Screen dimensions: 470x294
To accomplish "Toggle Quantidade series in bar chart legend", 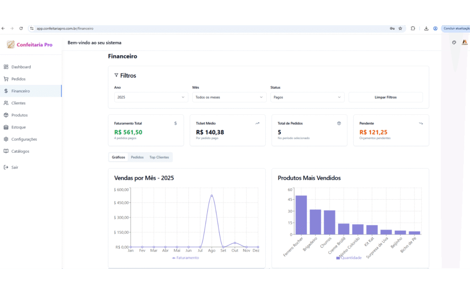I will [349, 258].
